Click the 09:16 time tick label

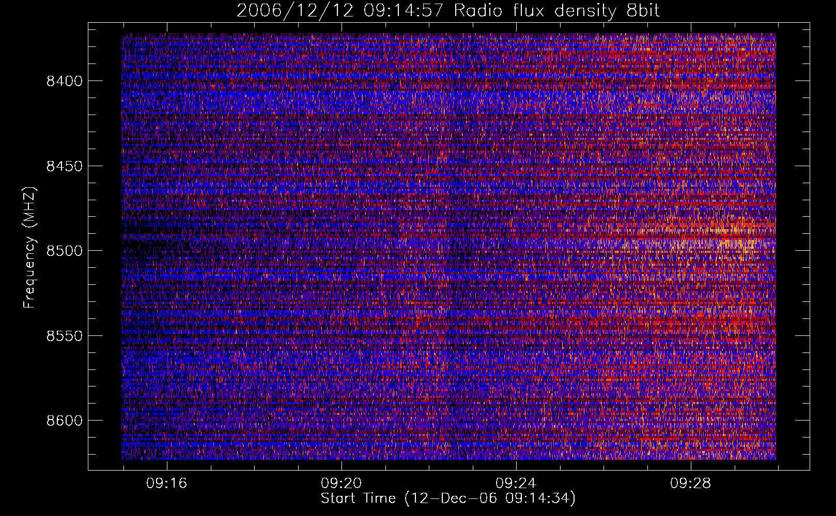pyautogui.click(x=166, y=483)
